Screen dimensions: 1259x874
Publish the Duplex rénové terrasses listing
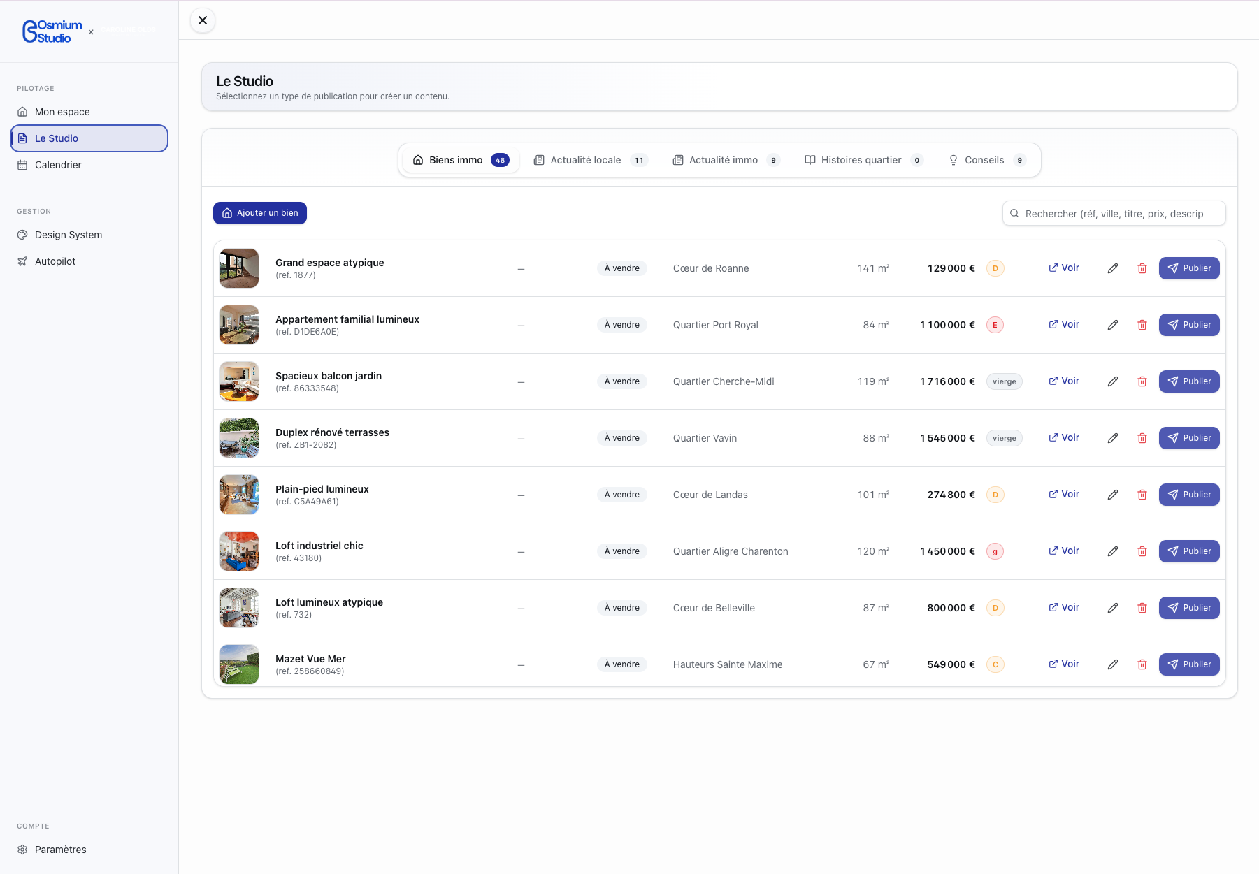[1189, 438]
